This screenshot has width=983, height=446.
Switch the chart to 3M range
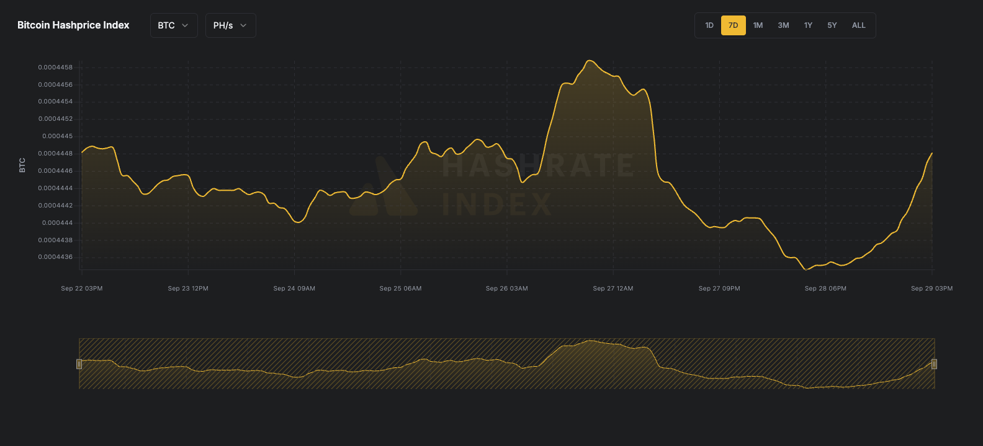click(x=783, y=25)
